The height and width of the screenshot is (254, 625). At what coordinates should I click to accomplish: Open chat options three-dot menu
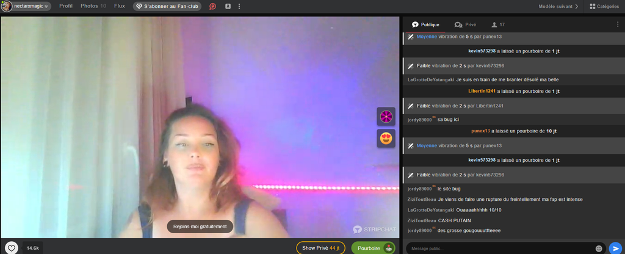[618, 24]
